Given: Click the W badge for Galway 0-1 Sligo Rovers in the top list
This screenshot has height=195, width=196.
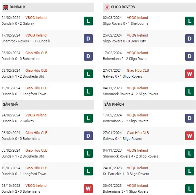Looking at the screenshot, I should coord(189,74).
